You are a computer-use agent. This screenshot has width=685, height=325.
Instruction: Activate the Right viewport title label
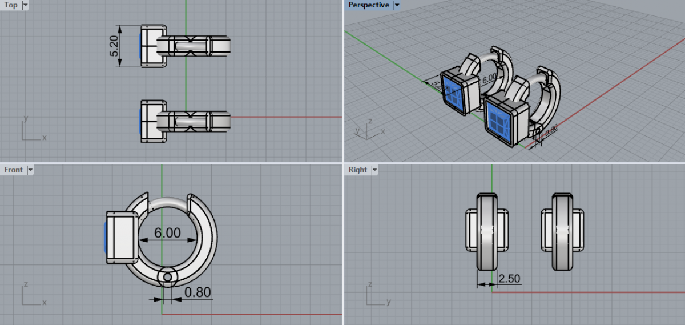tap(358, 170)
